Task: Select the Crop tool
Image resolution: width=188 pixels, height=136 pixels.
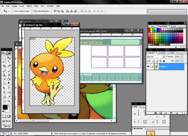Action: pyautogui.click(x=4, y=66)
